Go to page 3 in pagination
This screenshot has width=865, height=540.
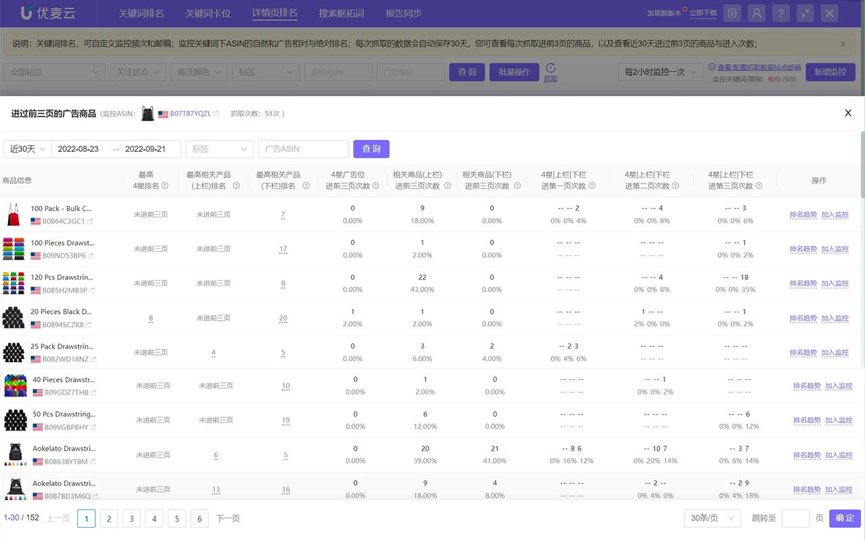pos(131,518)
